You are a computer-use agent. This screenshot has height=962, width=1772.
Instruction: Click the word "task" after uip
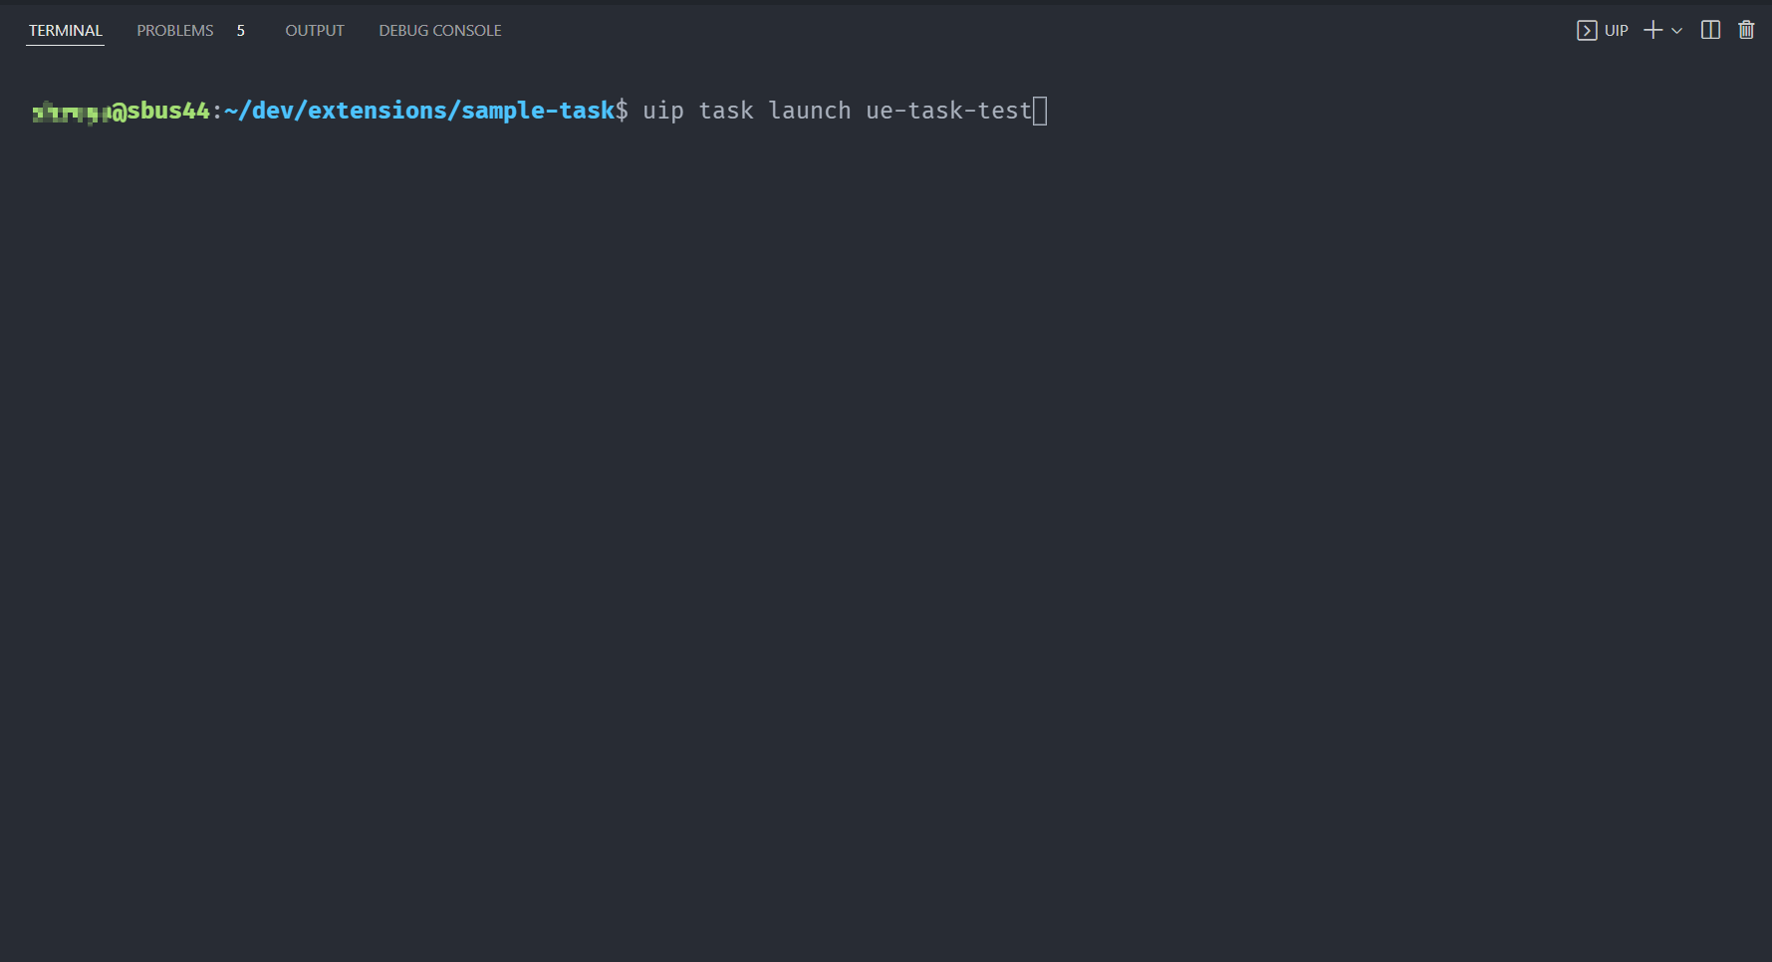(726, 111)
